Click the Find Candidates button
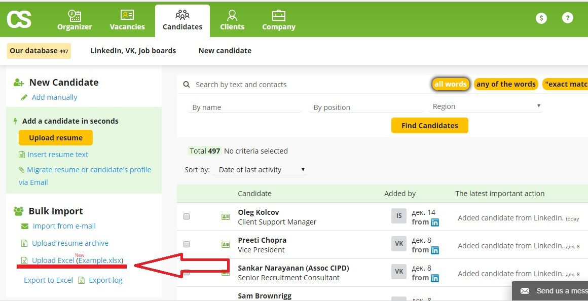The image size is (588, 301). click(x=429, y=125)
